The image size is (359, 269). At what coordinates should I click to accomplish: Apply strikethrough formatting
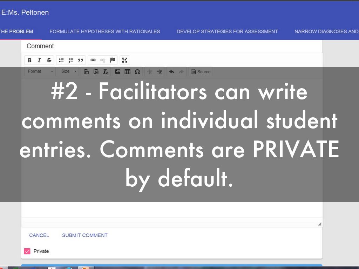pyautogui.click(x=49, y=60)
